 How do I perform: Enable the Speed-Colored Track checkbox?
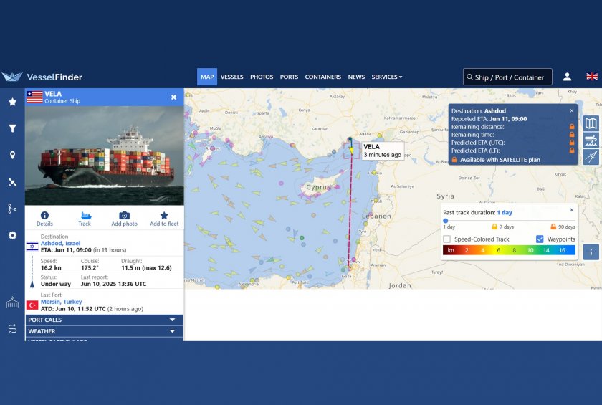(x=446, y=239)
